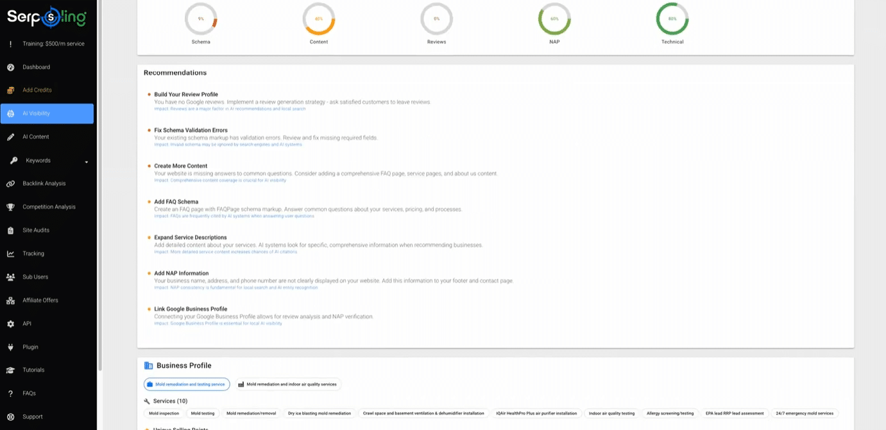Click the Technical 80% progress ring
The image size is (886, 430).
[672, 19]
